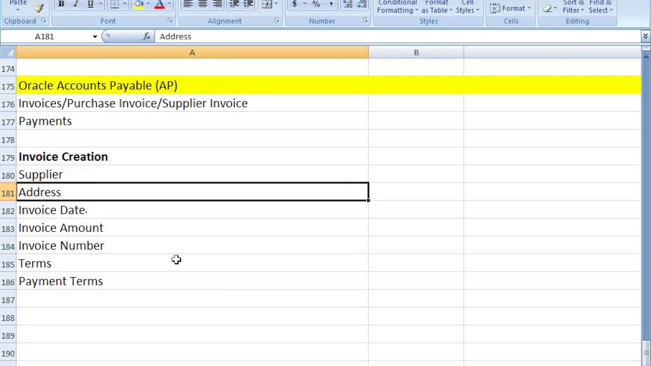Increase cell indent

point(249,5)
